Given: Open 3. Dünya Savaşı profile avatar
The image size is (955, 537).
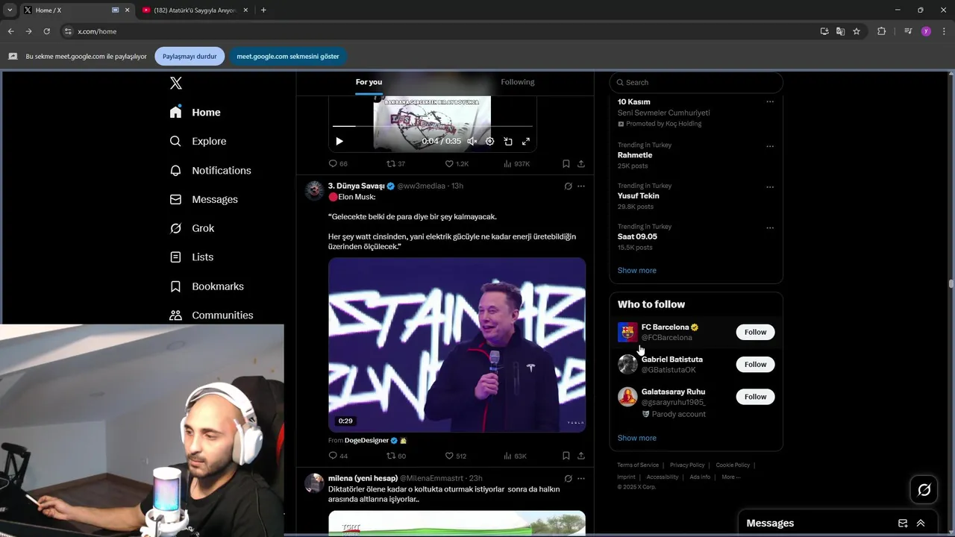Looking at the screenshot, I should click(x=315, y=190).
